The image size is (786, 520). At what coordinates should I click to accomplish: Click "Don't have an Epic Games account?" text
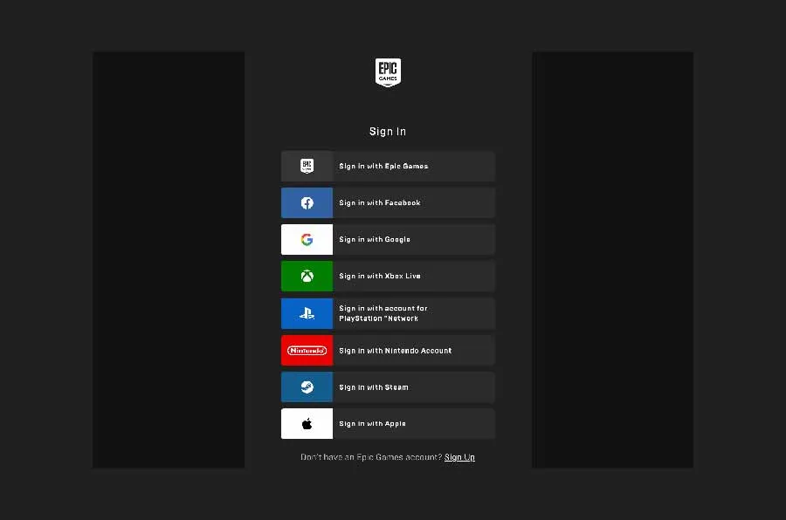pyautogui.click(x=371, y=457)
